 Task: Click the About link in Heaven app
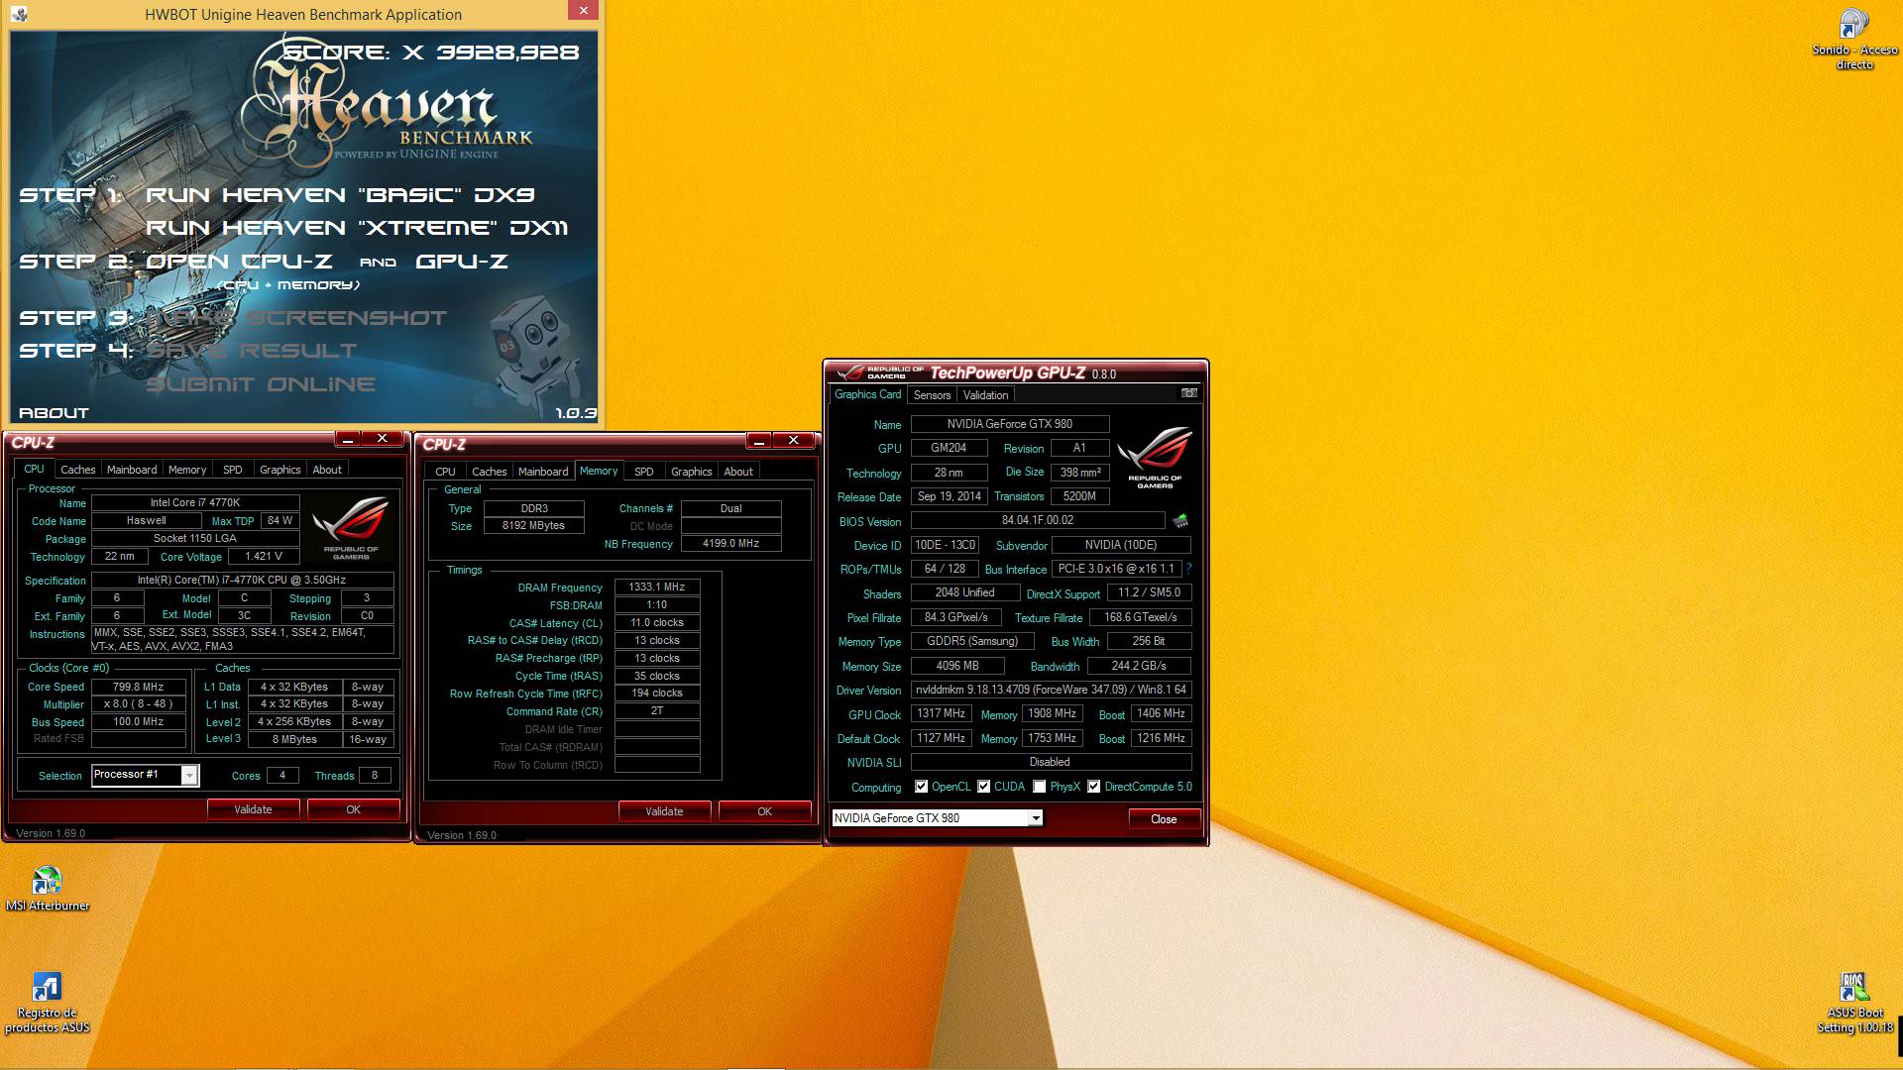[54, 413]
